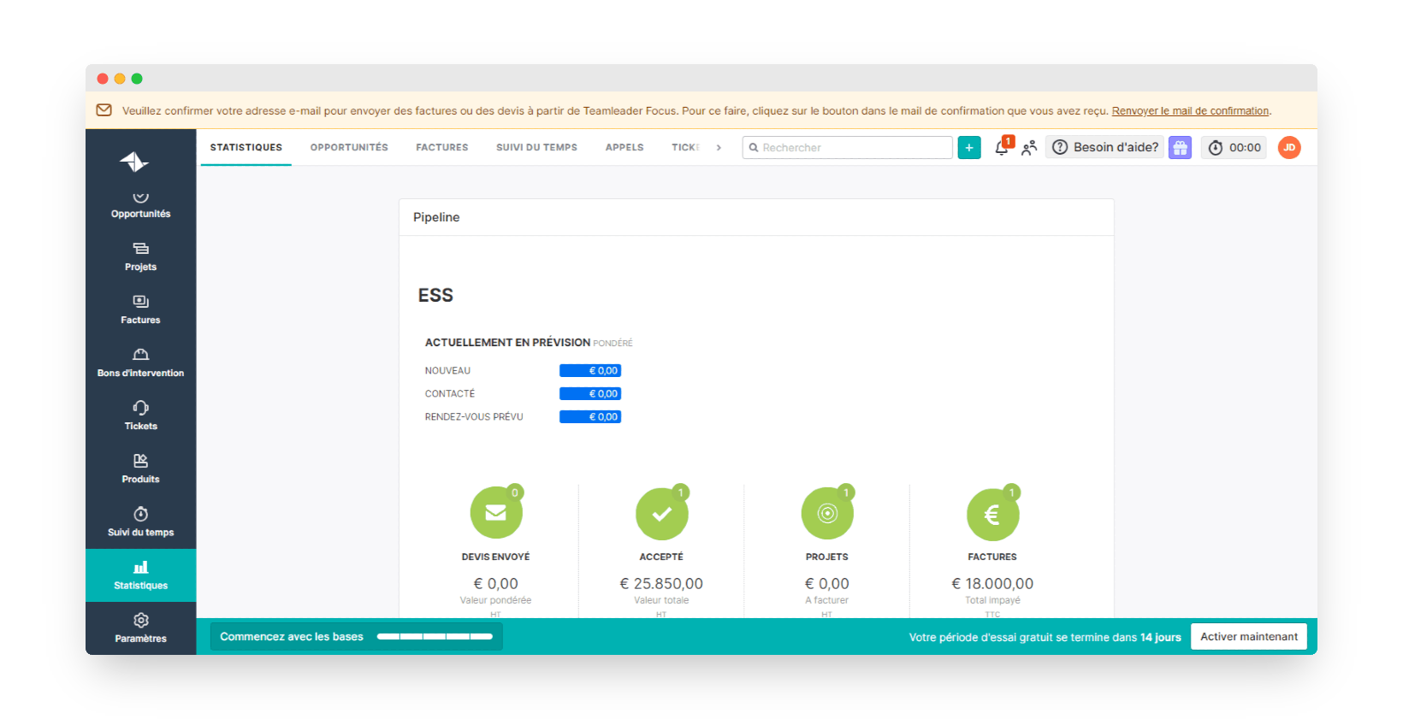Click the Pipeline panel heading
The height and width of the screenshot is (719, 1403).
click(436, 217)
